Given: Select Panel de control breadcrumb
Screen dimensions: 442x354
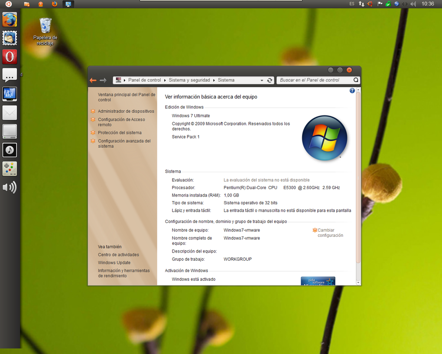Looking at the screenshot, I should point(145,80).
